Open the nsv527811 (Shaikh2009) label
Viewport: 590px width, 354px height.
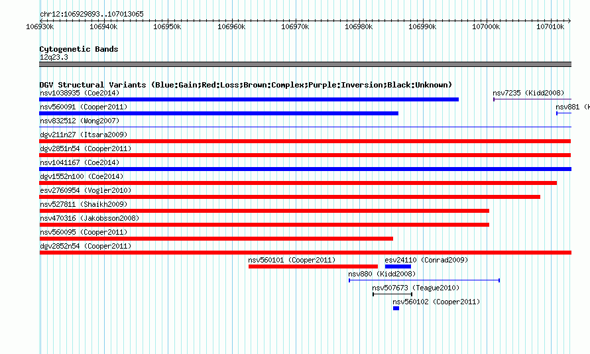(84, 204)
